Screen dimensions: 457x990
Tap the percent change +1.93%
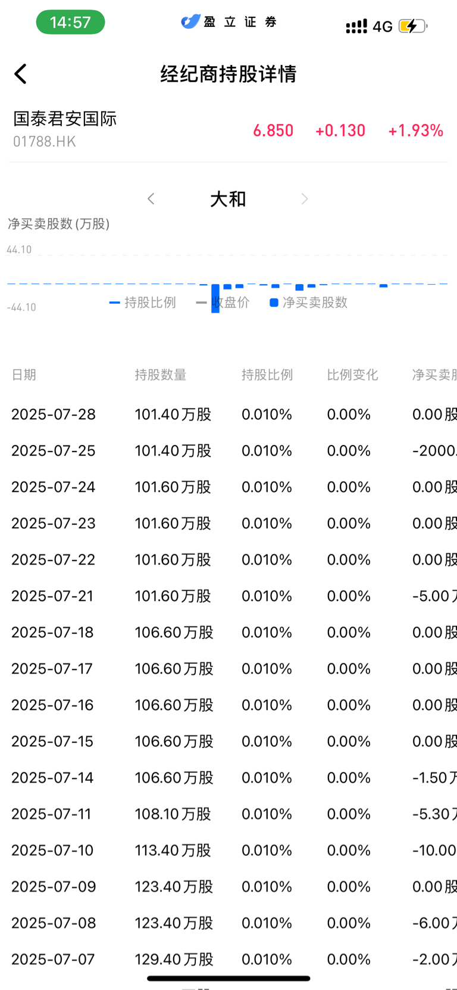415,130
